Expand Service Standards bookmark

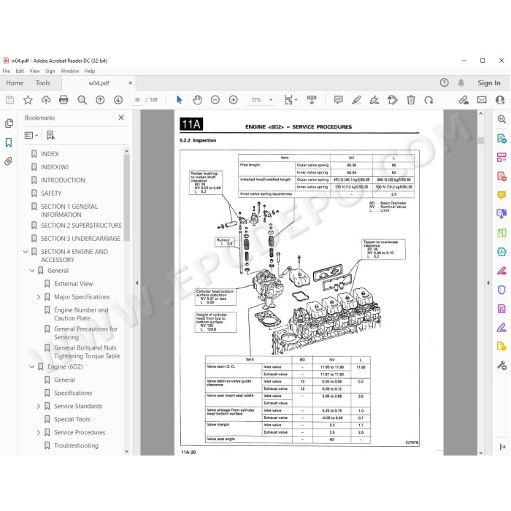click(39, 406)
